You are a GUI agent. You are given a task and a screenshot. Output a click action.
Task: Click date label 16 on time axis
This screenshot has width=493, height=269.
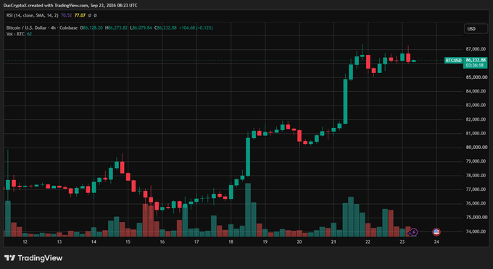pyautogui.click(x=162, y=242)
